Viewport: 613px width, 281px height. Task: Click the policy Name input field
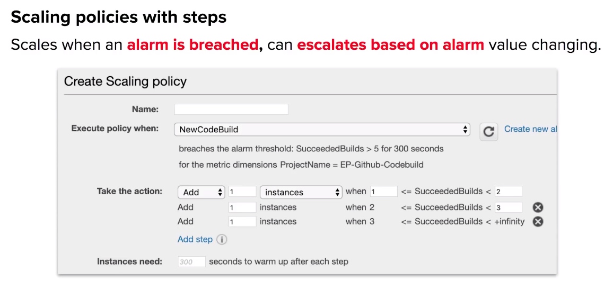(231, 109)
